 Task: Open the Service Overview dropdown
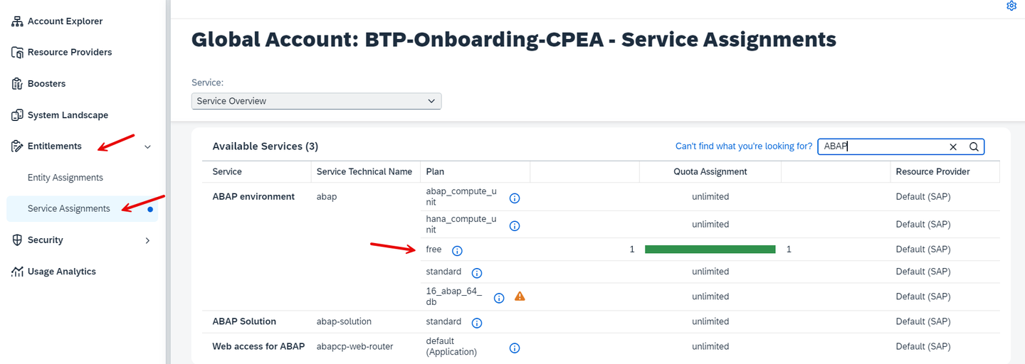(317, 101)
